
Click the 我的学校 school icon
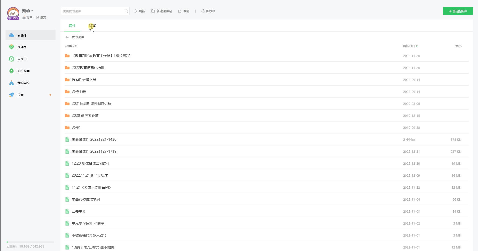11,83
